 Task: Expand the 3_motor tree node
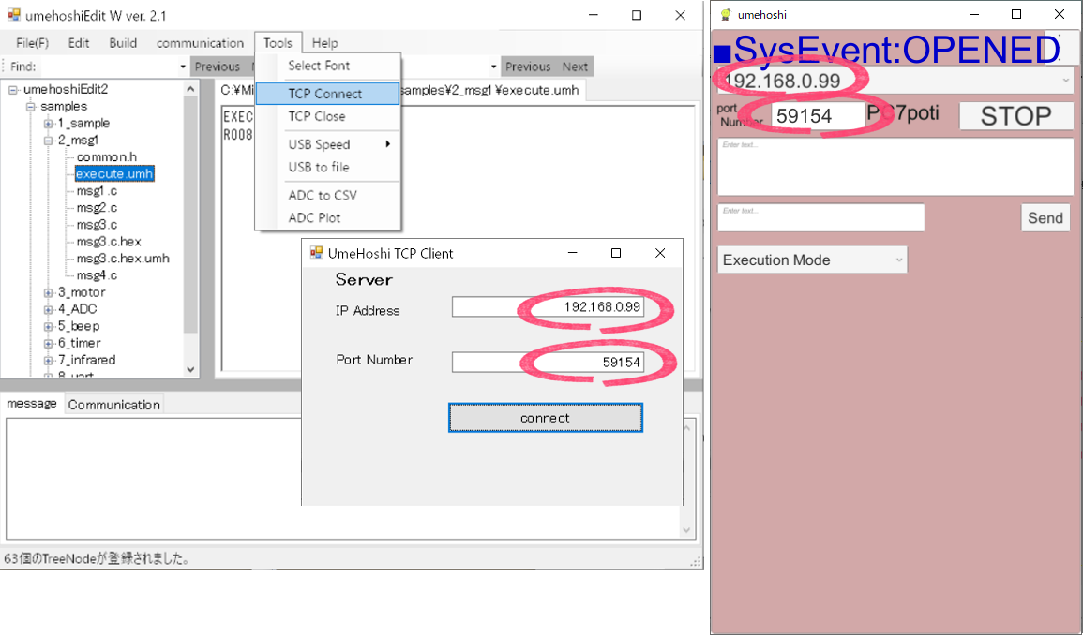tap(49, 292)
